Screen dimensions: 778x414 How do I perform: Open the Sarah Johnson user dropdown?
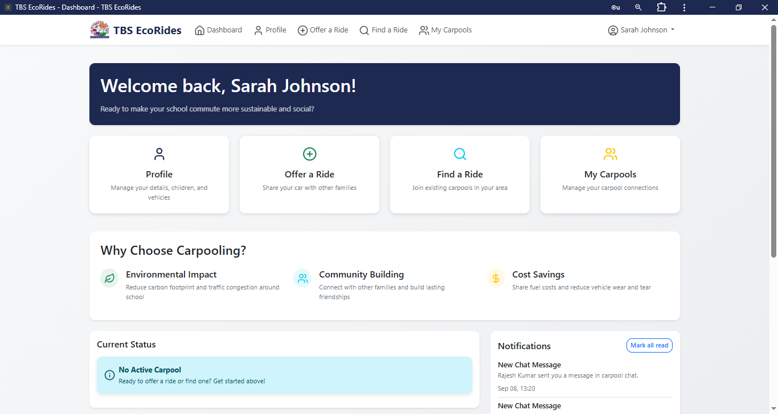(x=641, y=30)
